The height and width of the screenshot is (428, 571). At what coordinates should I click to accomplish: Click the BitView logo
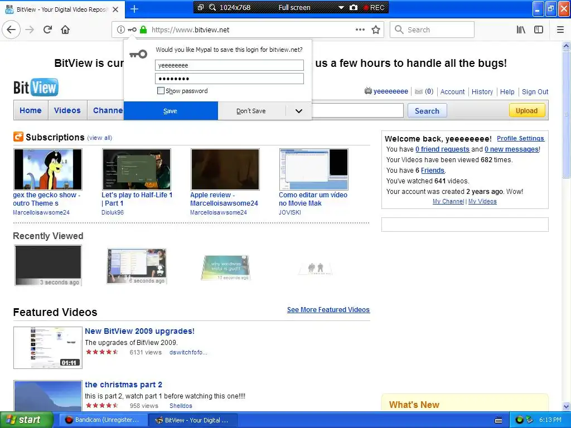click(36, 87)
